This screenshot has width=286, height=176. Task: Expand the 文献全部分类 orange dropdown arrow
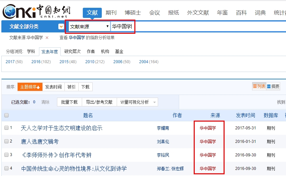(61, 26)
